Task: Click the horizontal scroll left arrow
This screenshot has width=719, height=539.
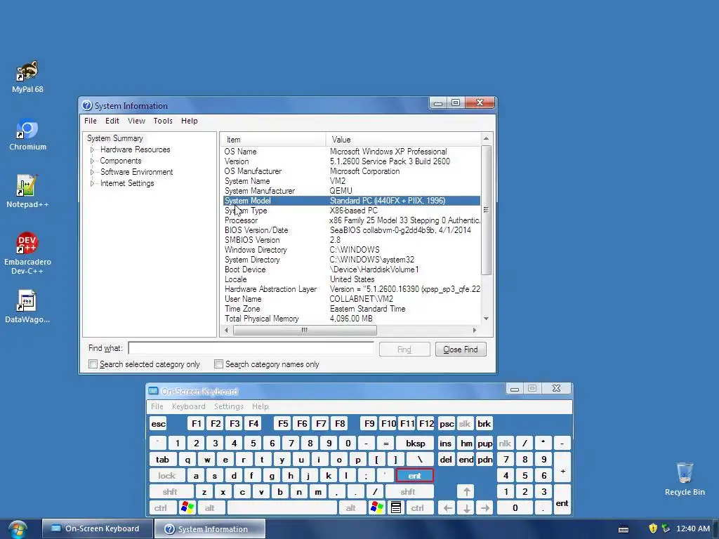Action: (x=226, y=330)
